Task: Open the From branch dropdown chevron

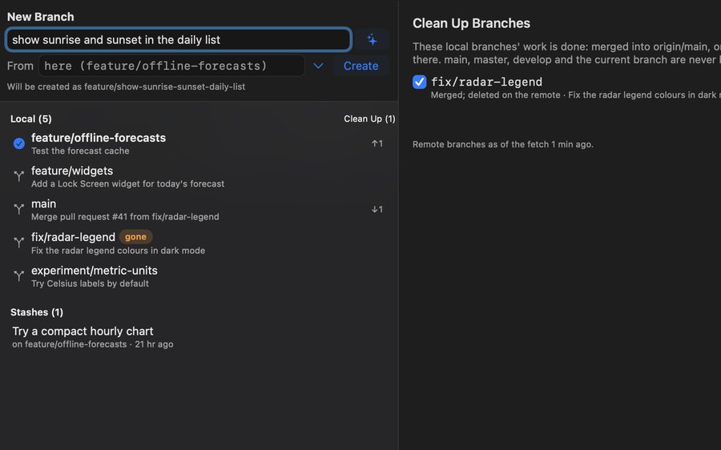Action: (x=318, y=66)
